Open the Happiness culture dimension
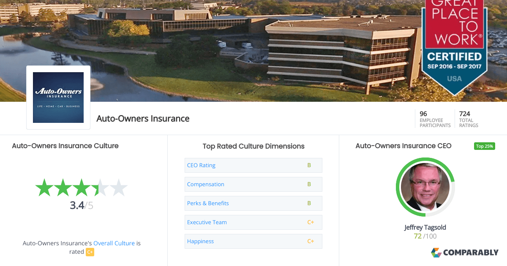The image size is (507, 266). pos(253,241)
